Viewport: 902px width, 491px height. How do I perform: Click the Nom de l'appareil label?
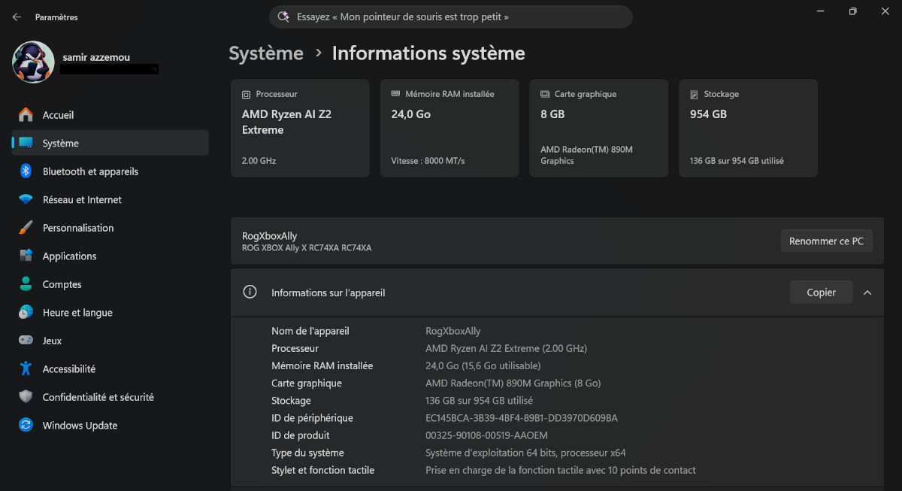coord(310,331)
